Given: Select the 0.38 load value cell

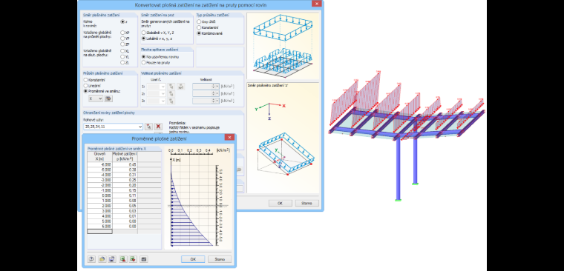Looking at the screenshot, I should 125,170.
